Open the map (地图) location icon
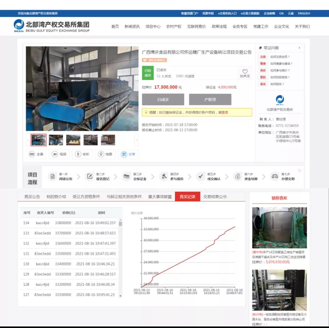329x328 pixels. (x=101, y=154)
